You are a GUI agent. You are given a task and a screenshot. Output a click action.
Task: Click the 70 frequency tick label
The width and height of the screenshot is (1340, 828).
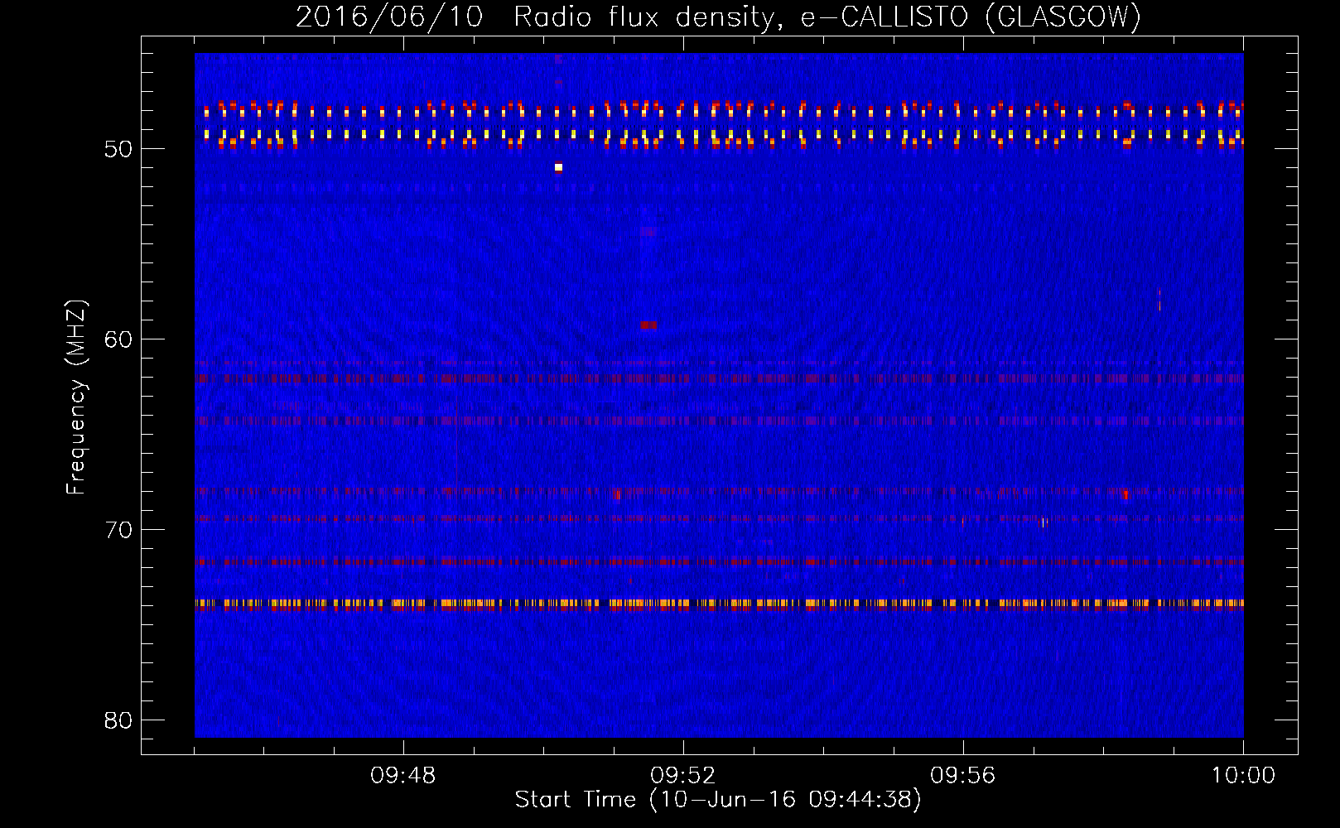point(118,530)
